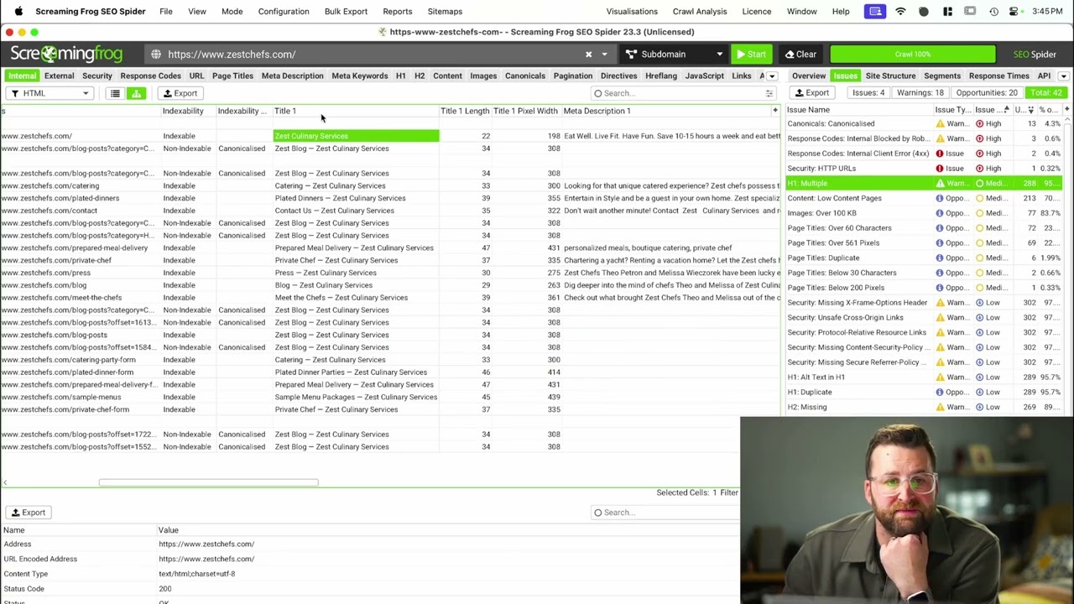Image resolution: width=1074 pixels, height=604 pixels.
Task: Open the URL history dropdown arrow
Action: (604, 55)
